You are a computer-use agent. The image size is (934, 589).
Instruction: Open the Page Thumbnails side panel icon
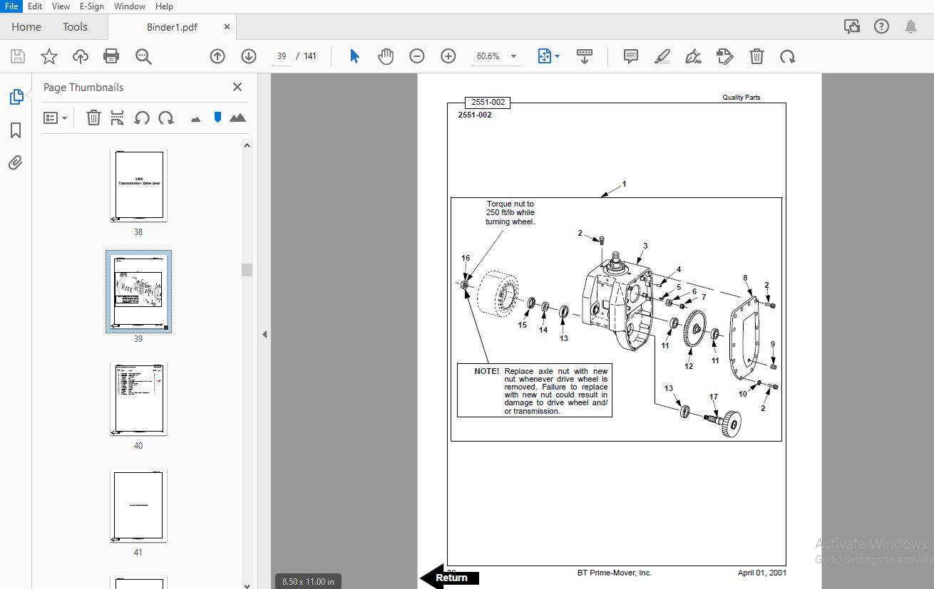[16, 97]
